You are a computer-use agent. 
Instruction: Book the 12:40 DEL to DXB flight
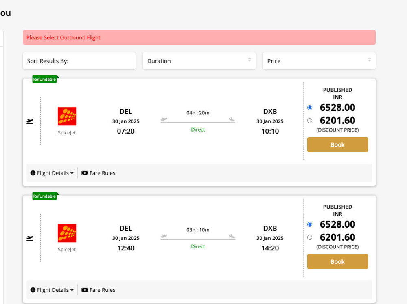(337, 261)
